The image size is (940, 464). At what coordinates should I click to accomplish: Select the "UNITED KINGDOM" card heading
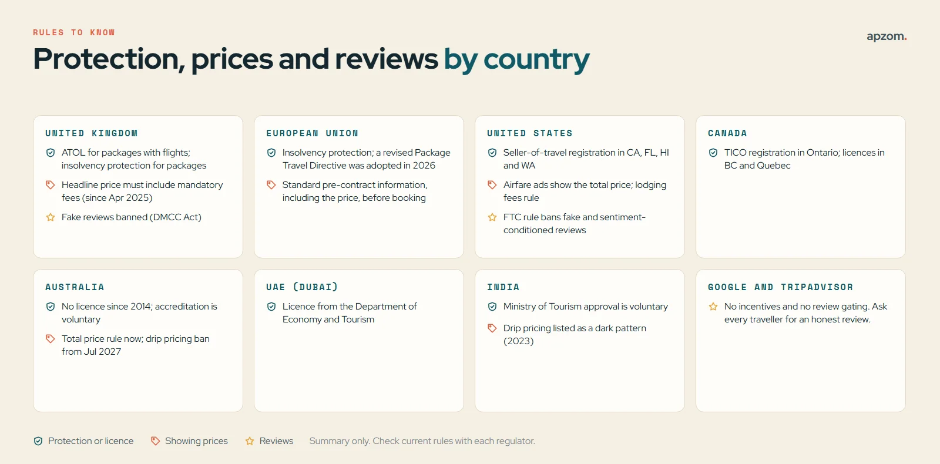[x=92, y=133]
